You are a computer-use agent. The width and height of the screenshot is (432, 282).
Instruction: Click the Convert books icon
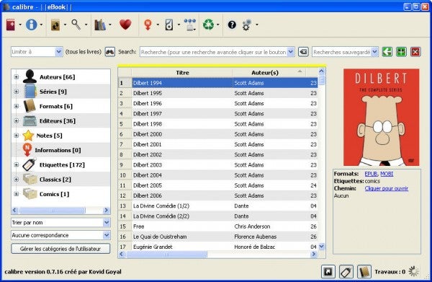click(55, 25)
